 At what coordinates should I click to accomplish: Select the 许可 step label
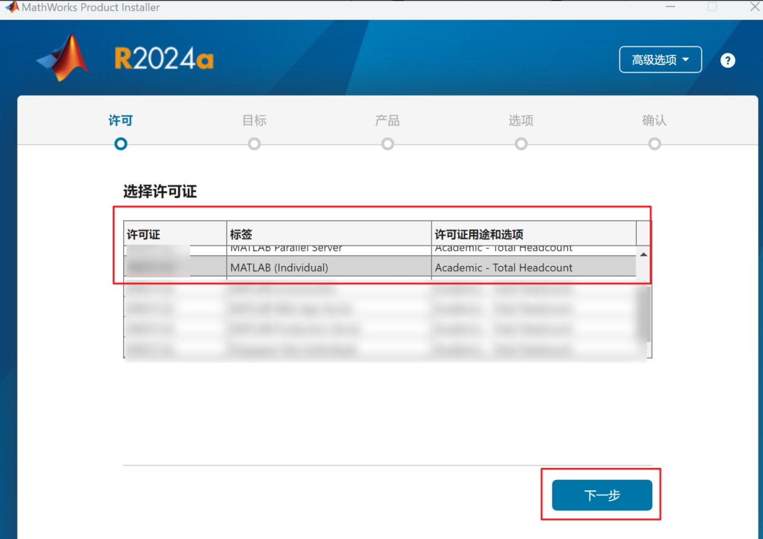pos(120,120)
